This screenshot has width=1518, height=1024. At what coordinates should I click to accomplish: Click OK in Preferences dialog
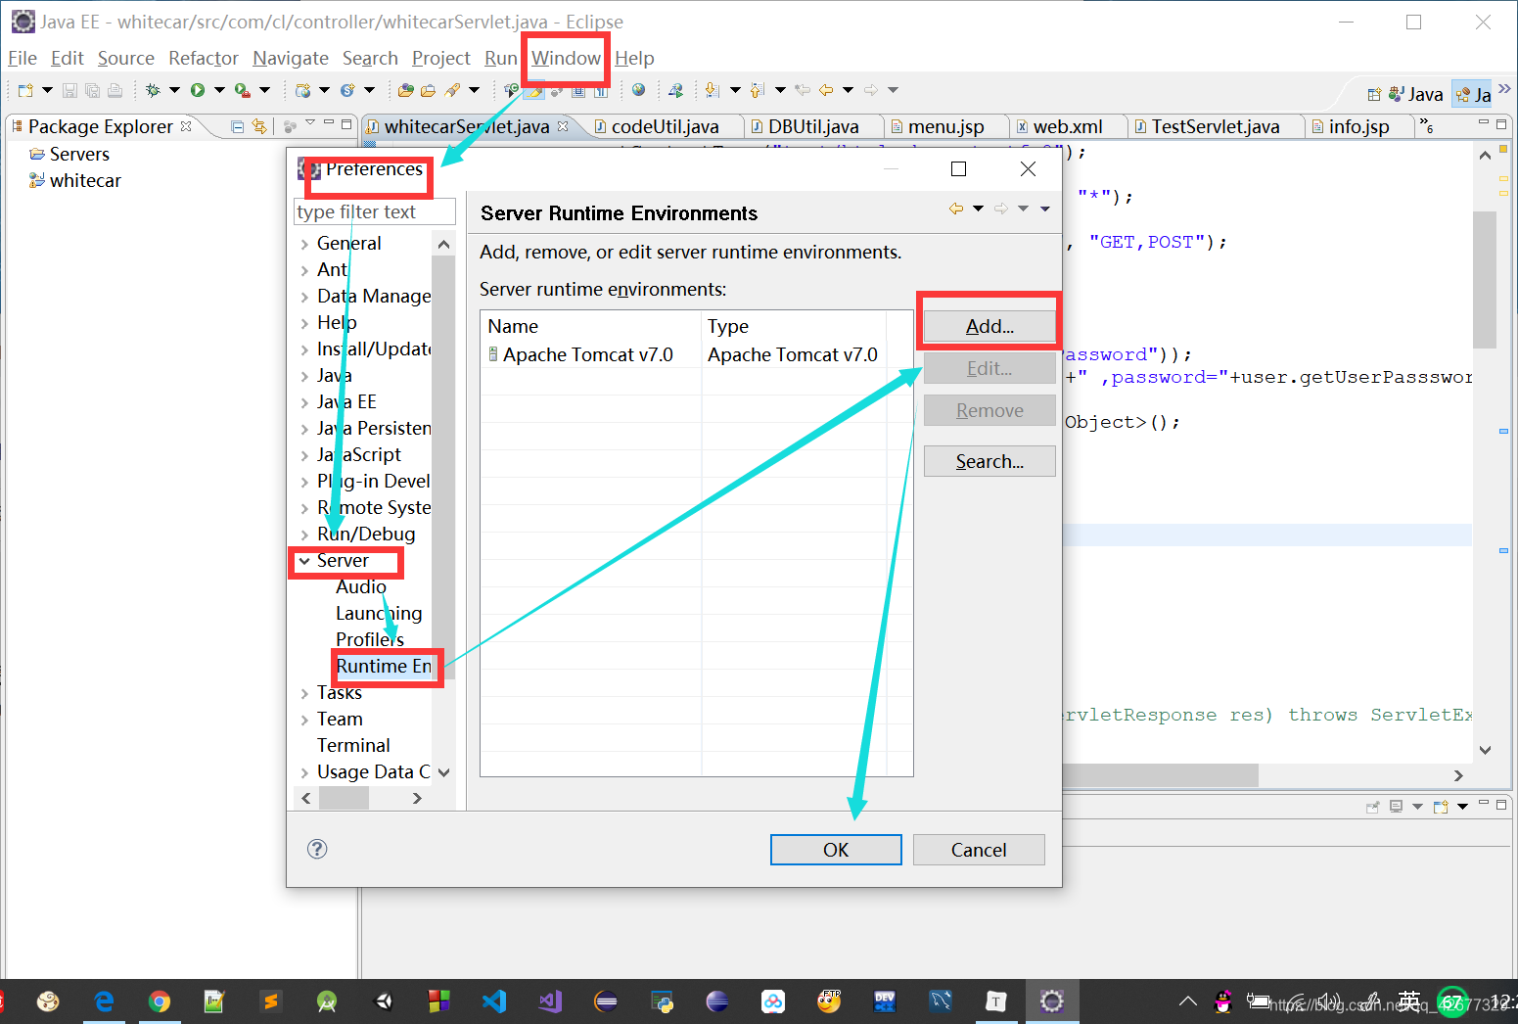pyautogui.click(x=836, y=850)
